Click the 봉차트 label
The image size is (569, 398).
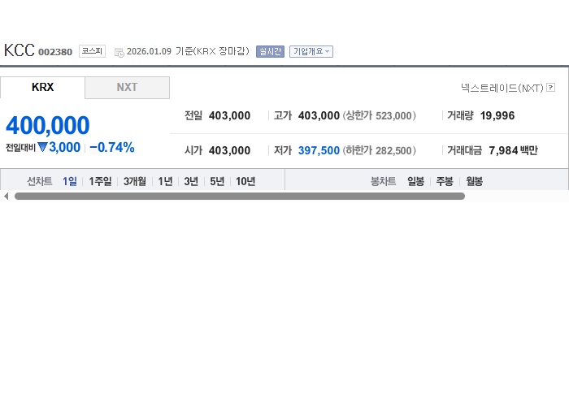click(x=383, y=181)
